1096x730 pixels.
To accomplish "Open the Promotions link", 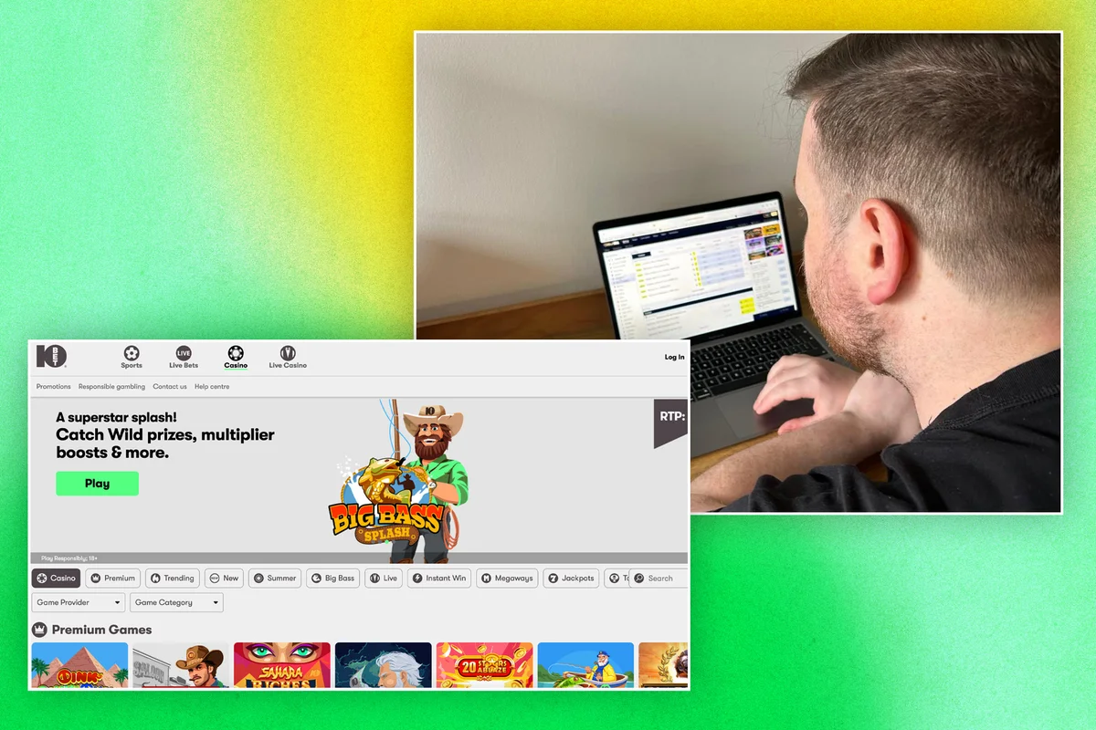I will [x=54, y=387].
